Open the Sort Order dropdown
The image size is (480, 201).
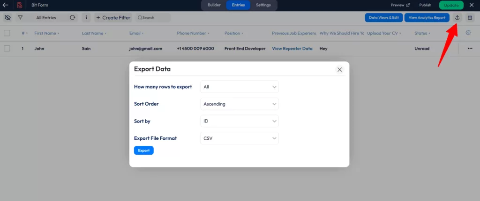pyautogui.click(x=239, y=104)
